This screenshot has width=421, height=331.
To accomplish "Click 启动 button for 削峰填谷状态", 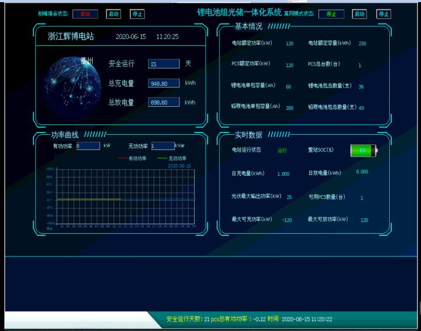I will pyautogui.click(x=114, y=14).
